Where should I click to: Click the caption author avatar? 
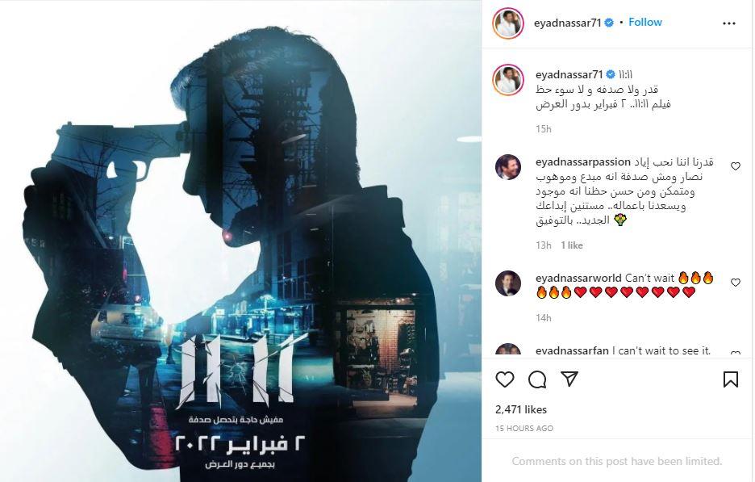(x=508, y=80)
